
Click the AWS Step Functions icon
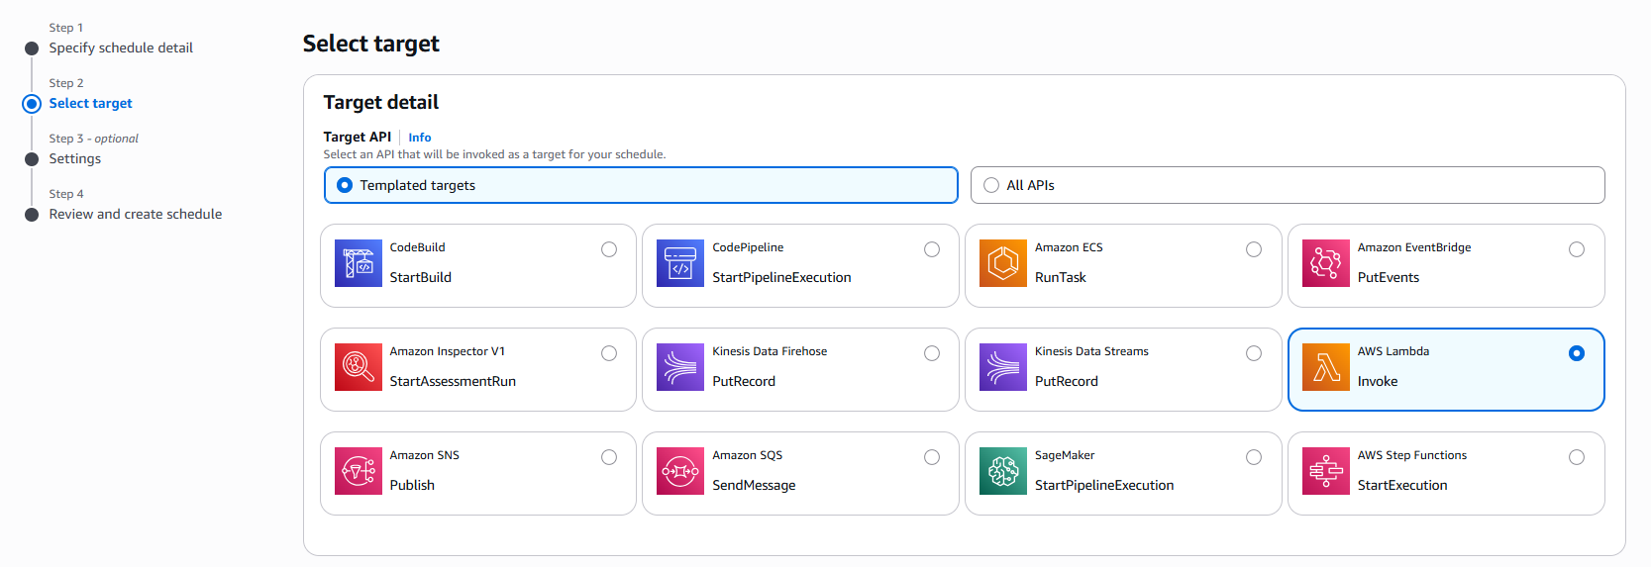(1325, 471)
